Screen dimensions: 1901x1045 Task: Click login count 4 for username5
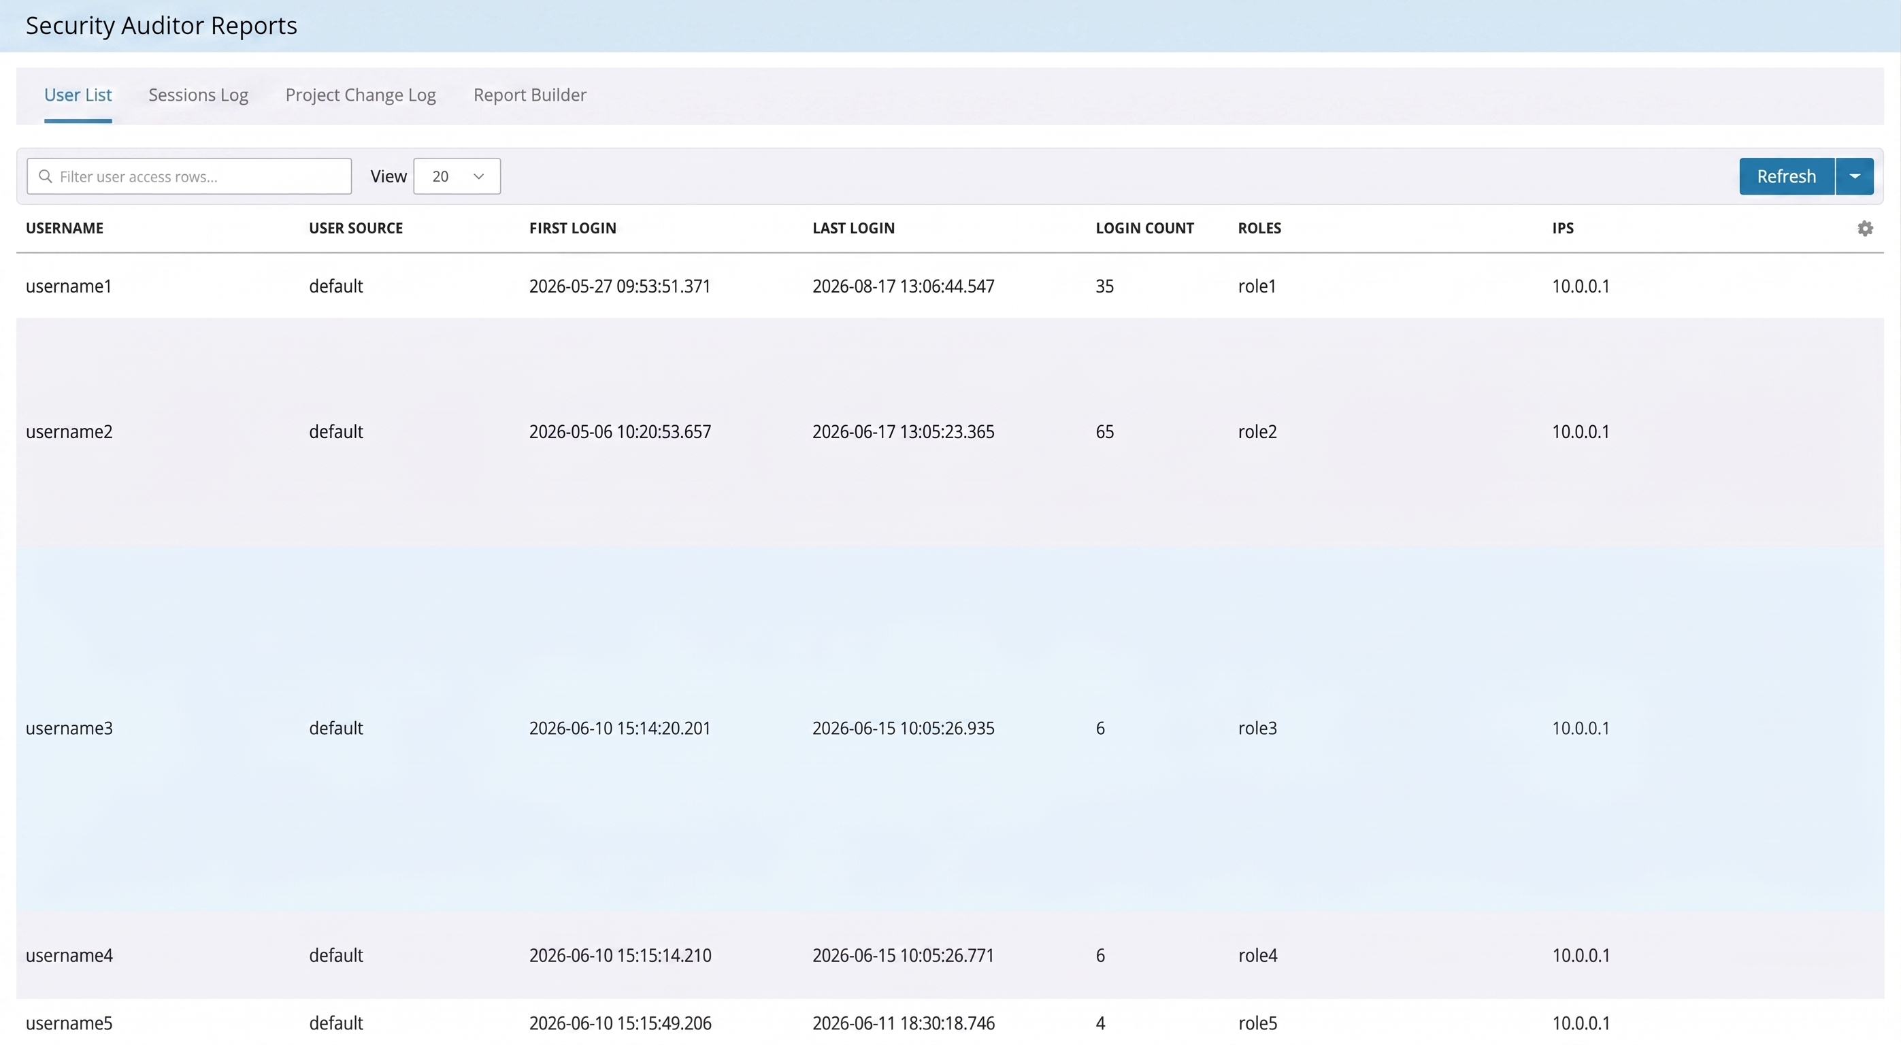pyautogui.click(x=1100, y=1024)
